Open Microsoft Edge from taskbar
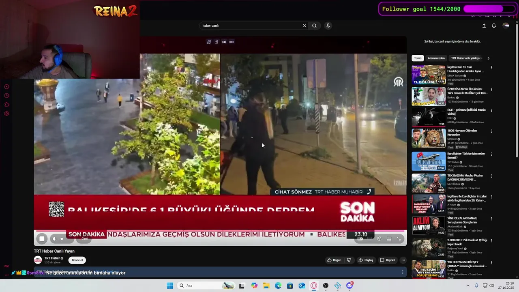This screenshot has width=519, height=292. (278, 286)
